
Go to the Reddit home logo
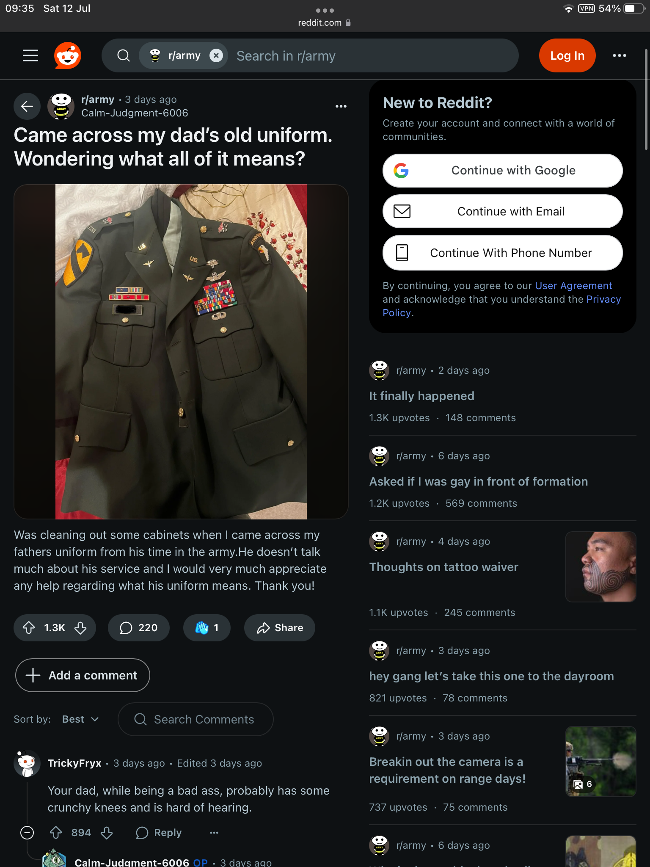[x=68, y=55]
